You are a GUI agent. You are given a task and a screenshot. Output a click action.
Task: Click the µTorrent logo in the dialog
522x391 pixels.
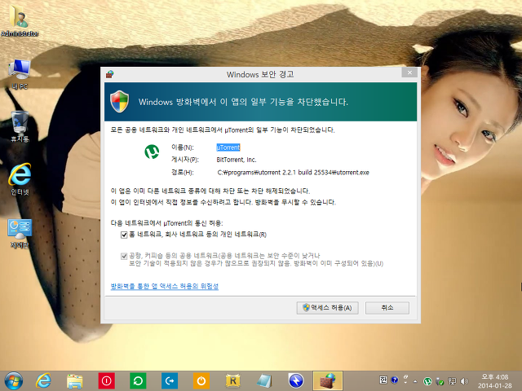[152, 152]
